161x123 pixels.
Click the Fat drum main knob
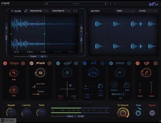click(40, 73)
